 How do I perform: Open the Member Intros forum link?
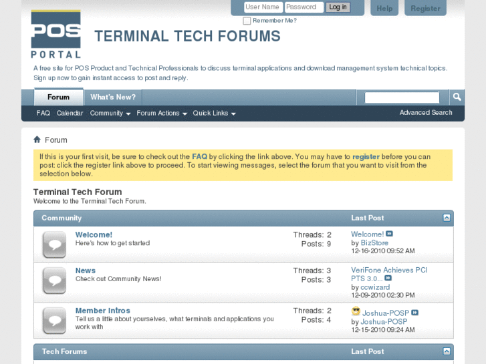tap(102, 311)
